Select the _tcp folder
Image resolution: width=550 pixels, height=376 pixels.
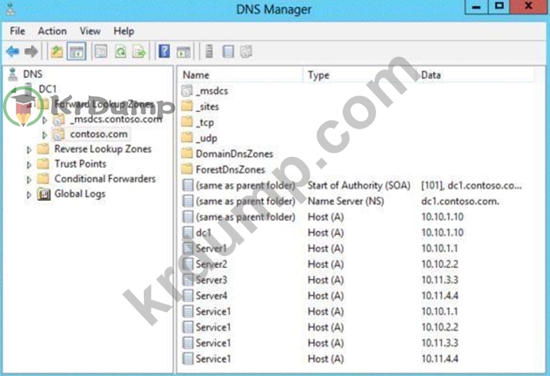point(205,122)
